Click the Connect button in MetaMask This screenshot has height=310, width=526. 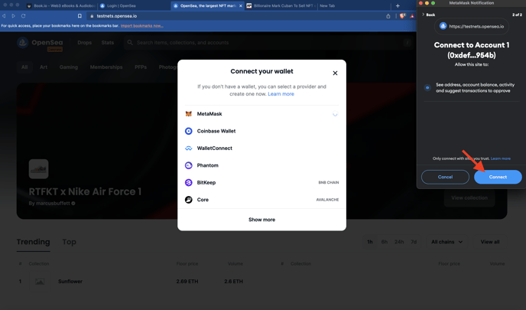(x=498, y=177)
